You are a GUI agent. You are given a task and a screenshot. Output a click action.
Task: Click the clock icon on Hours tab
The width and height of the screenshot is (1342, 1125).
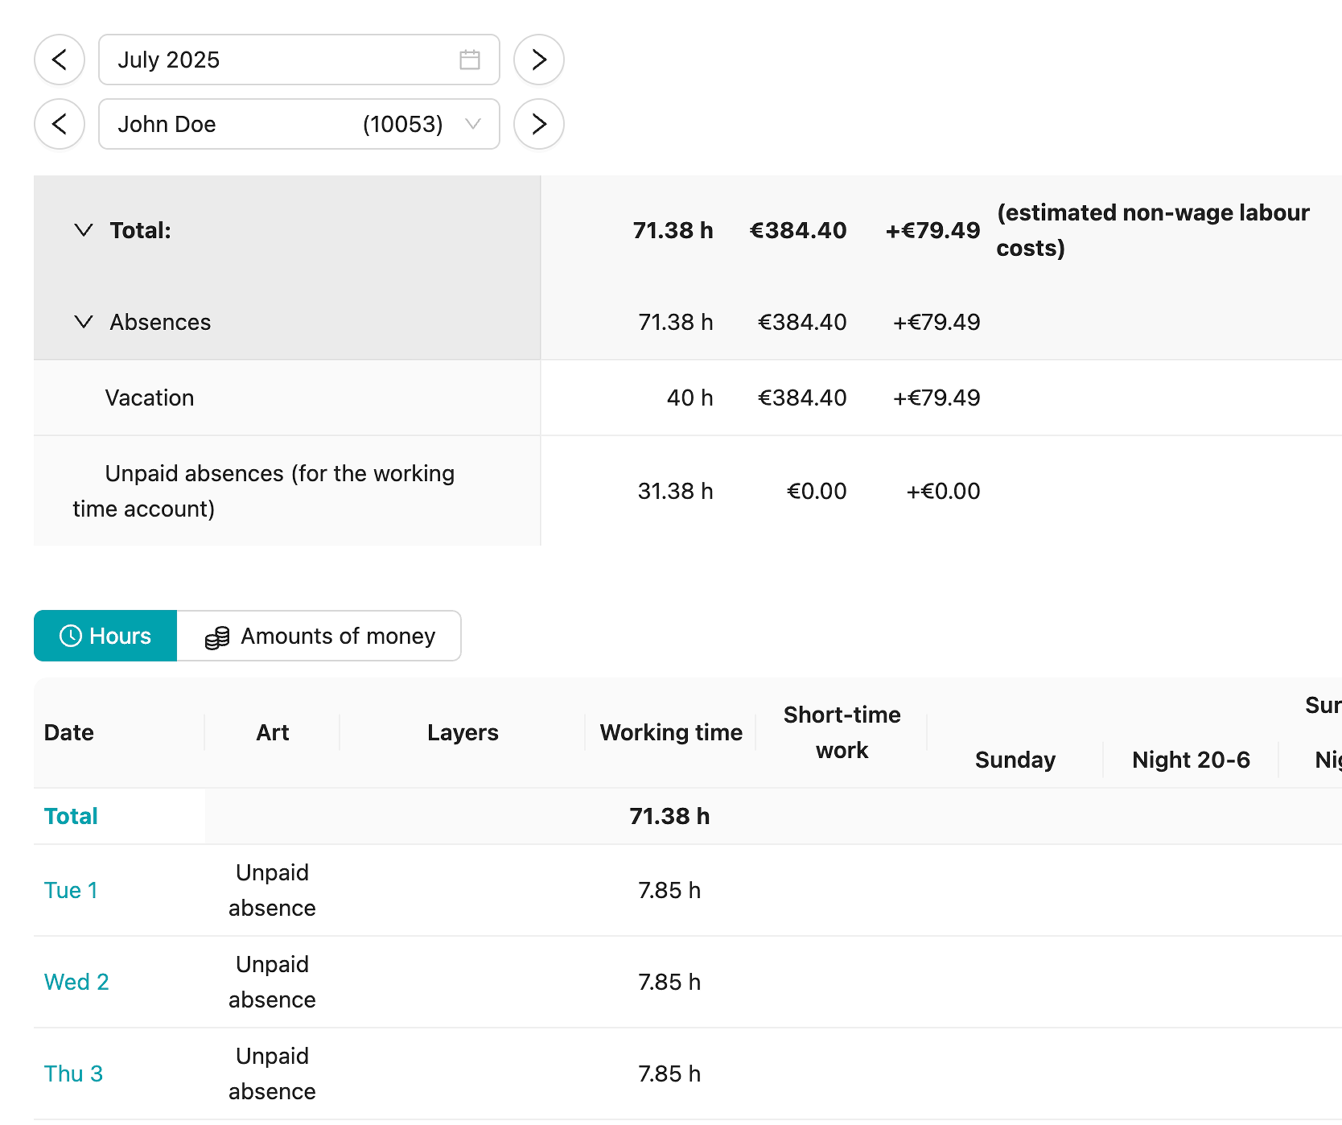click(x=70, y=636)
